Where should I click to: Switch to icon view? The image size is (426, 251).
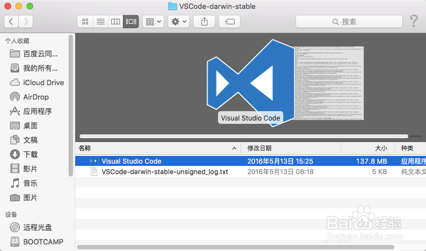(85, 22)
